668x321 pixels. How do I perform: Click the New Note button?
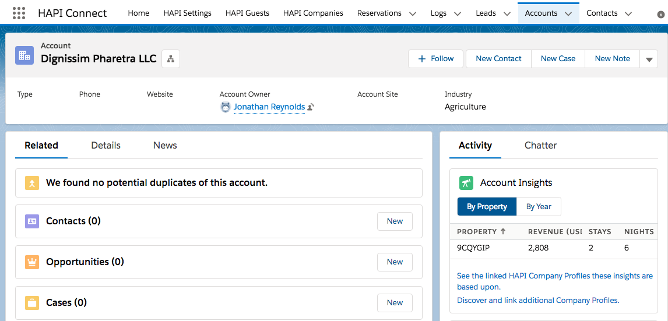click(x=612, y=59)
